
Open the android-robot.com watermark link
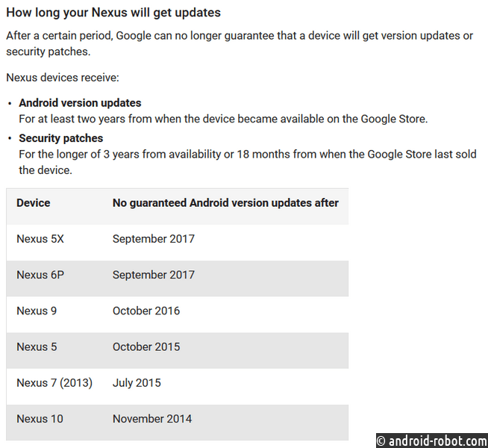431,441
